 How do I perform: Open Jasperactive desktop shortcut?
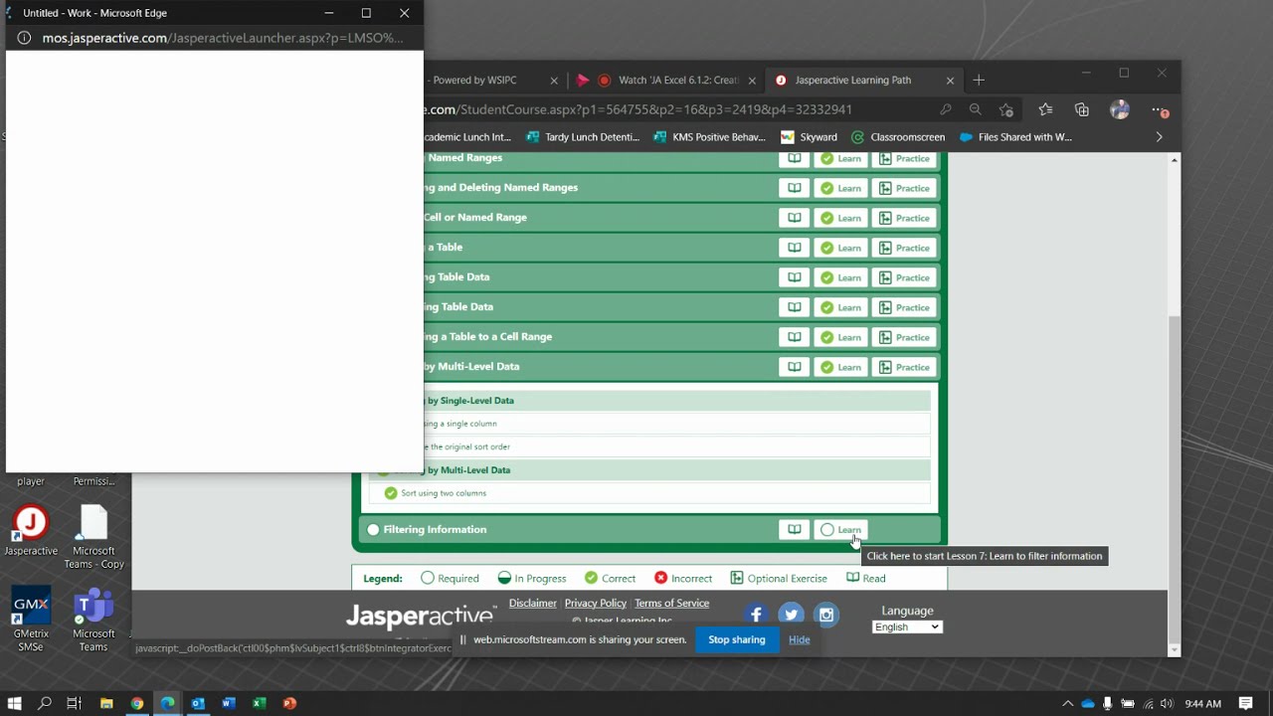click(x=31, y=532)
